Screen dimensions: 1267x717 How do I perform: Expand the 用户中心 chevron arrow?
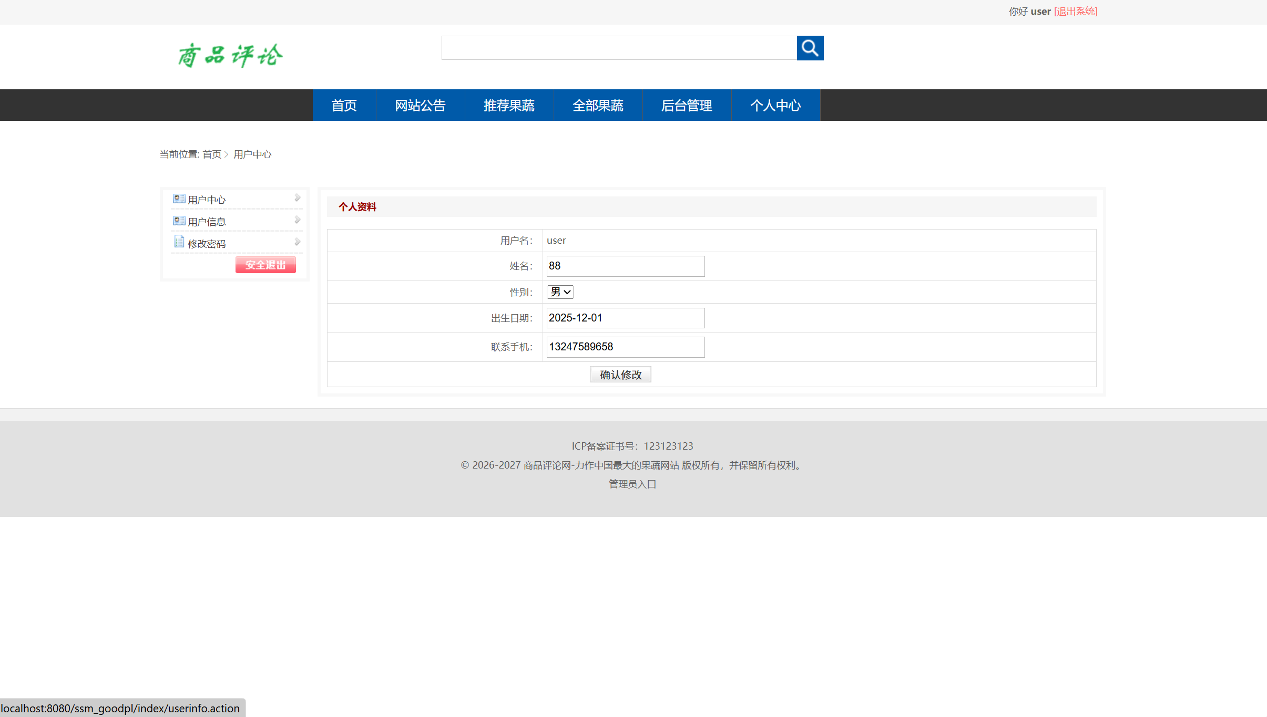click(x=298, y=198)
